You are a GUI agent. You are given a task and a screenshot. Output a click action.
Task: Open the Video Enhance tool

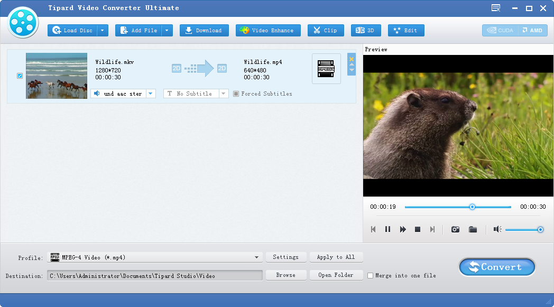point(268,31)
